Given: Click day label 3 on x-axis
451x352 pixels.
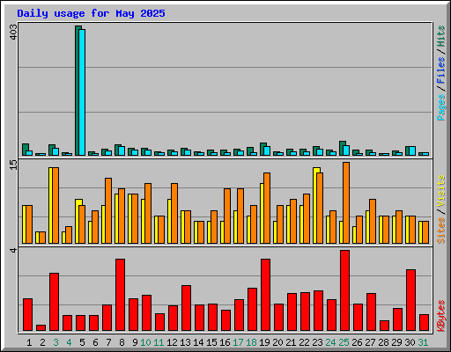Looking at the screenshot, I should click(55, 342).
